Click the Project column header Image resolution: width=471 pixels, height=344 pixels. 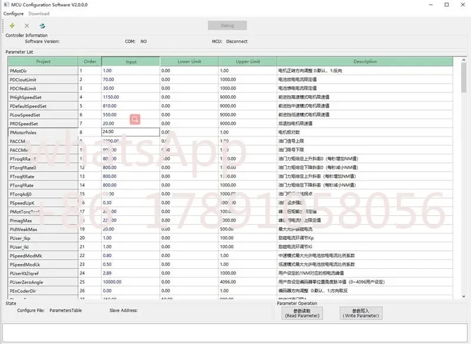click(x=43, y=61)
